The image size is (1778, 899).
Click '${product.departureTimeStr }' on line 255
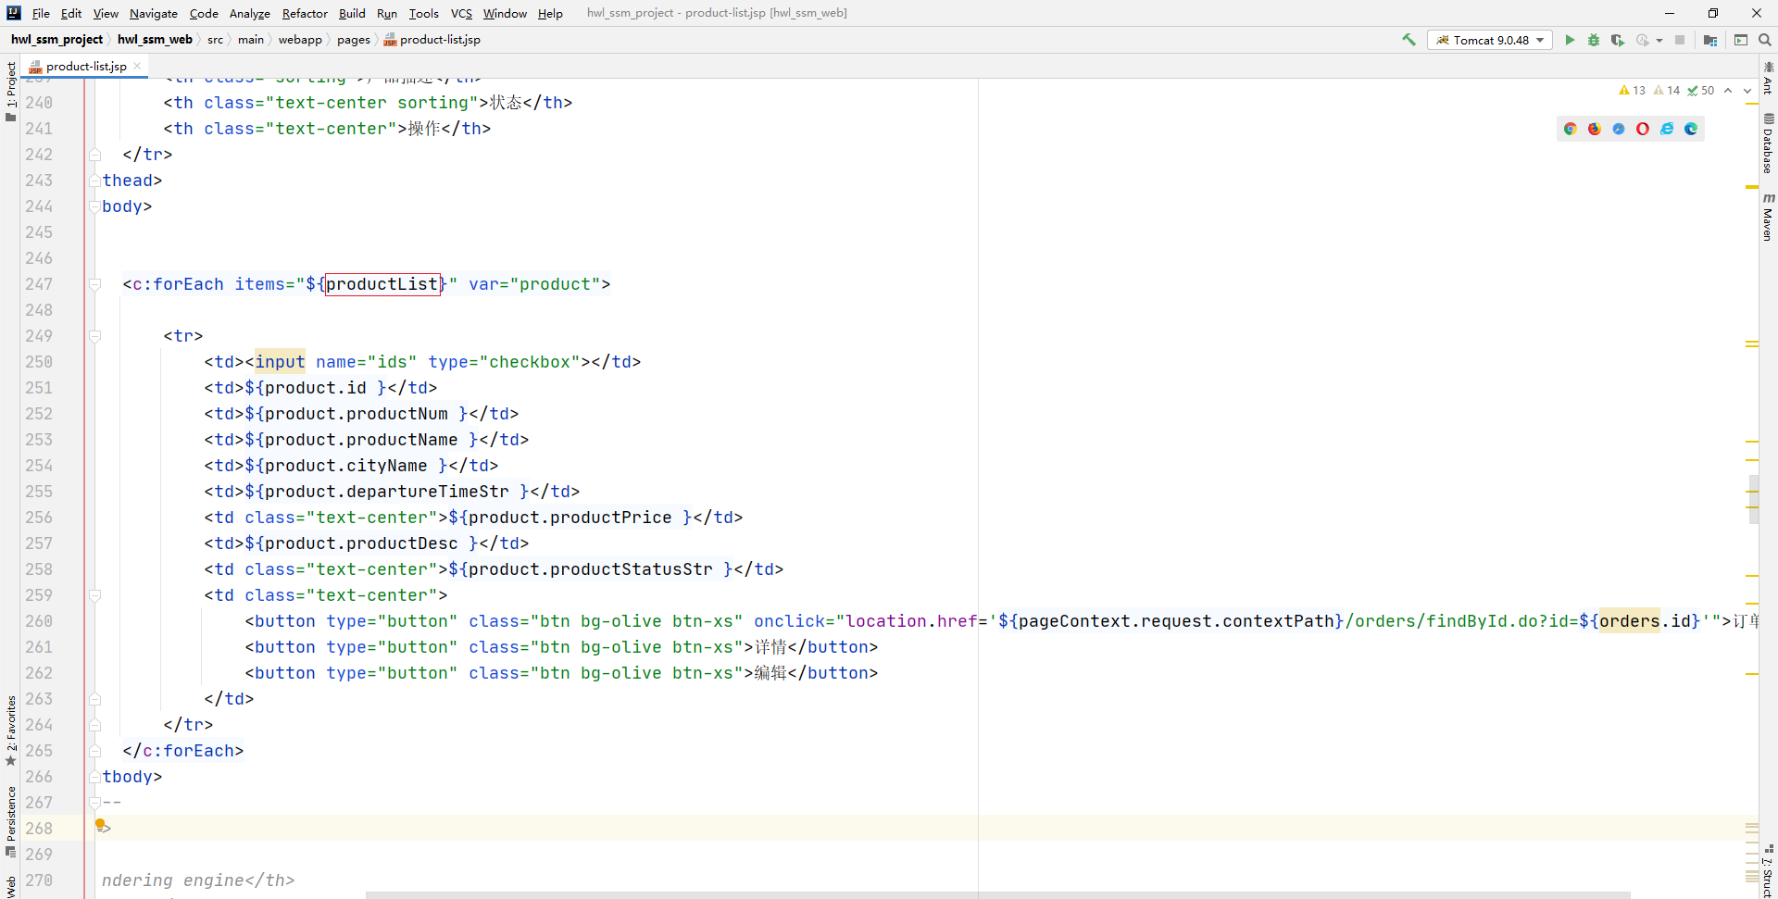pyautogui.click(x=387, y=492)
